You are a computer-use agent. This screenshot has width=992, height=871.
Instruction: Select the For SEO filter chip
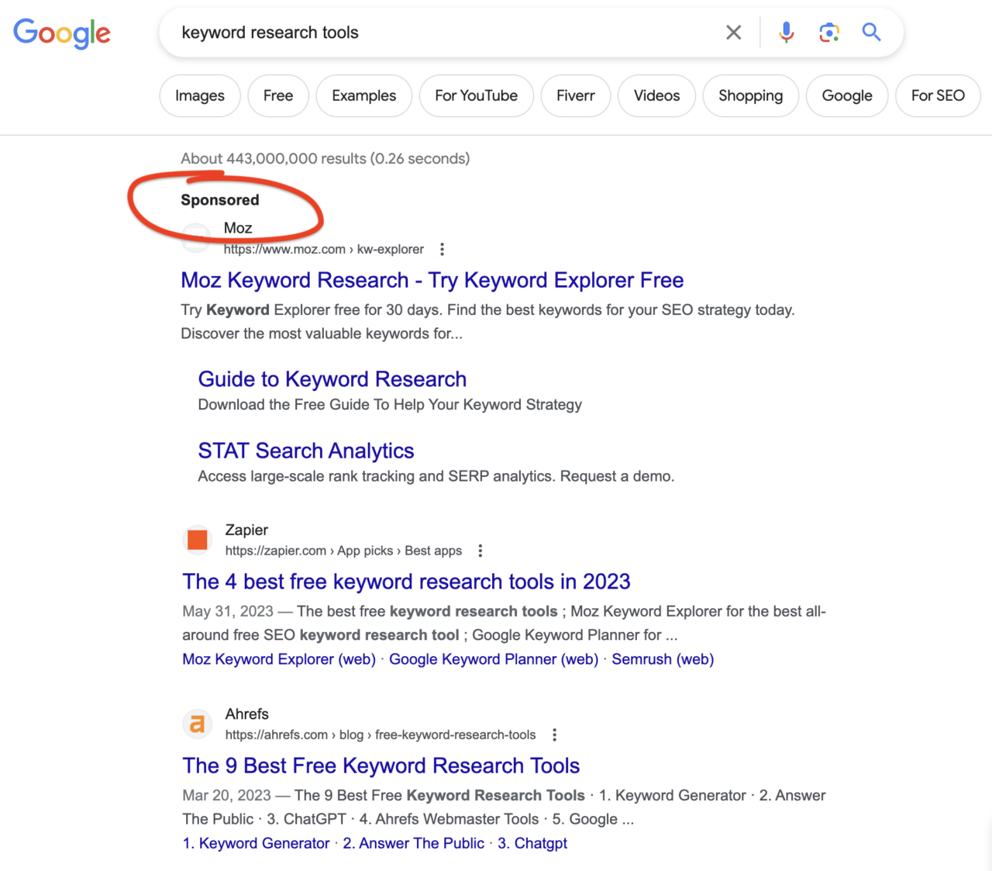(939, 95)
